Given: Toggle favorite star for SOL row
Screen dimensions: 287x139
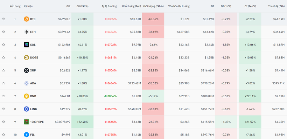Looking at the screenshot, I should (3, 45).
